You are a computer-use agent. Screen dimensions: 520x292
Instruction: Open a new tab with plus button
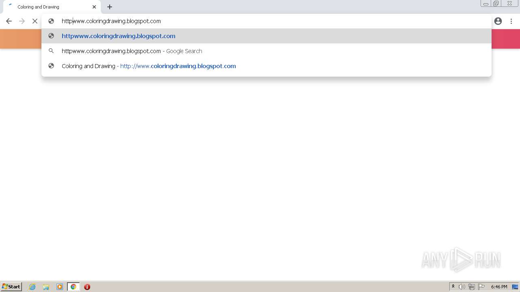(110, 7)
